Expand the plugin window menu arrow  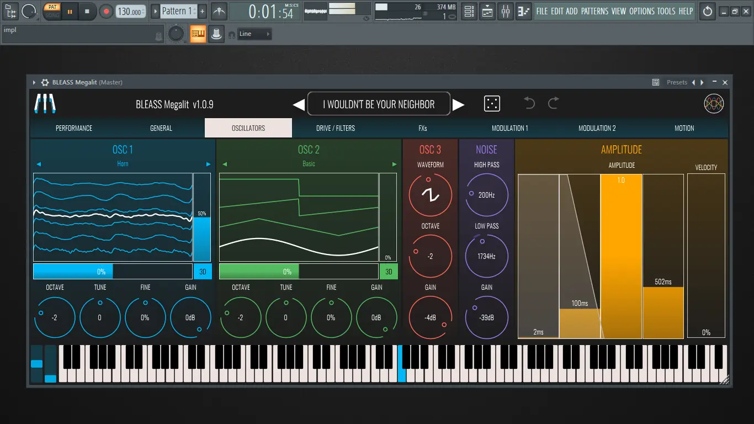pyautogui.click(x=34, y=82)
